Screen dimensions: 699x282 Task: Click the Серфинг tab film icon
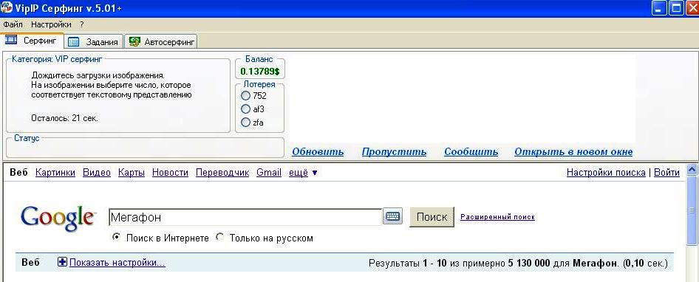point(10,40)
